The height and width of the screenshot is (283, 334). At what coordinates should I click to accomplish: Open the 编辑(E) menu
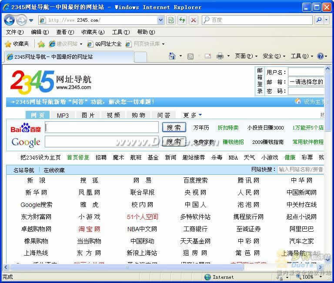point(40,32)
